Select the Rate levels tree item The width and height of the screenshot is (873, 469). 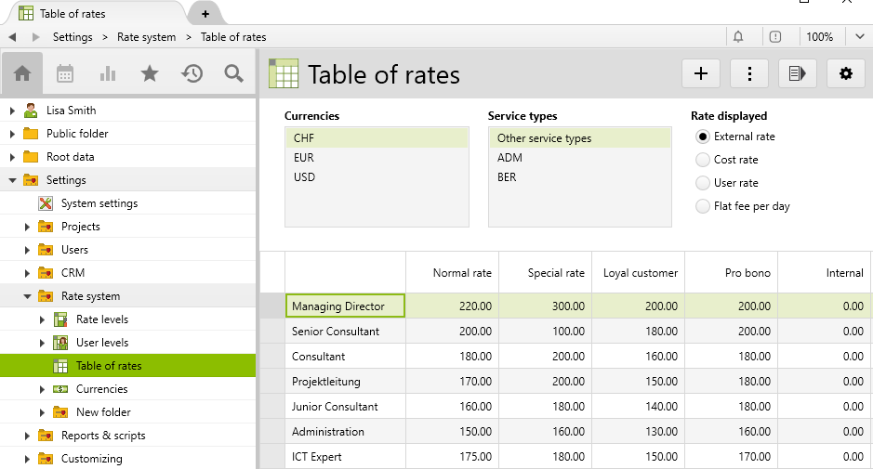click(x=102, y=319)
